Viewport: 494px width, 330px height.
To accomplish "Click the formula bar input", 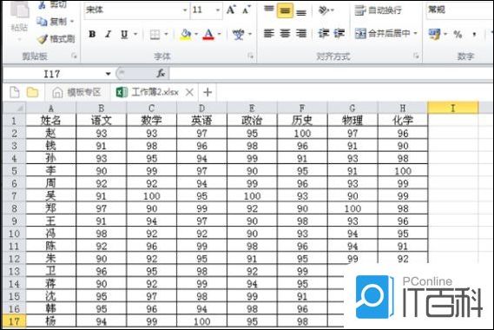I will 331,74.
